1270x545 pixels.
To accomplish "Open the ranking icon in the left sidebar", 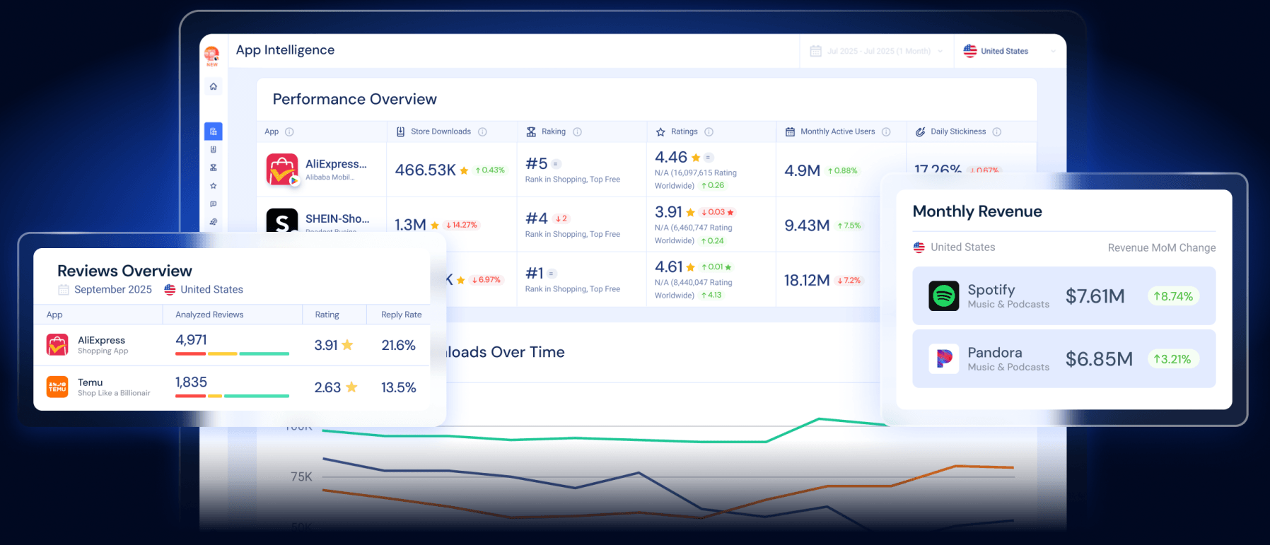I will pyautogui.click(x=213, y=168).
